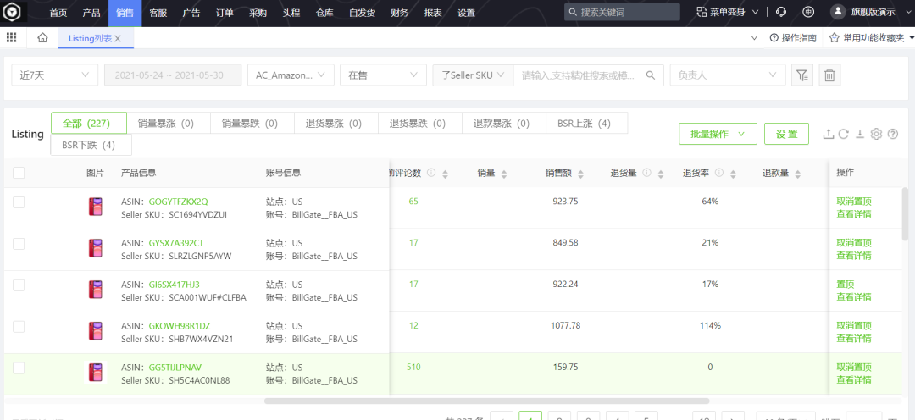Select the checkbox for ASIN GKOWH98R1DZ
Screen dimensions: 915x420
(19, 326)
